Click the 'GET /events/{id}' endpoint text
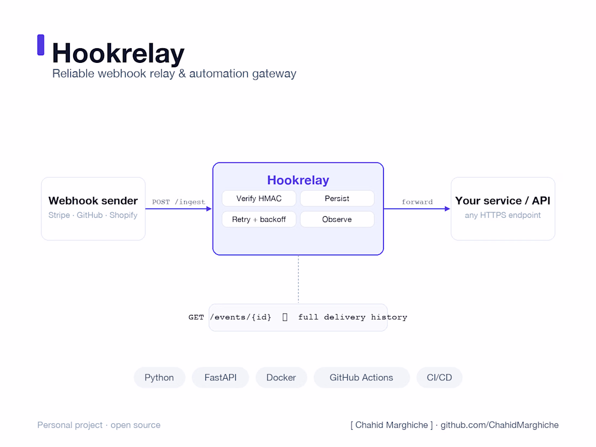Screen dimensions: 596x447 tap(230, 317)
